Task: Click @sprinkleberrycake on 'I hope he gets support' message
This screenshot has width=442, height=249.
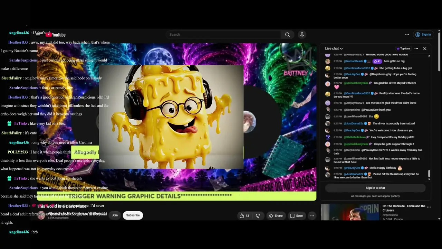Action: pos(356,144)
